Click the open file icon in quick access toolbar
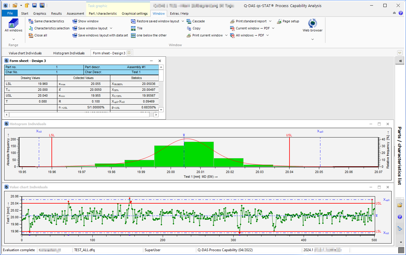406x255 pixels. [15, 5]
